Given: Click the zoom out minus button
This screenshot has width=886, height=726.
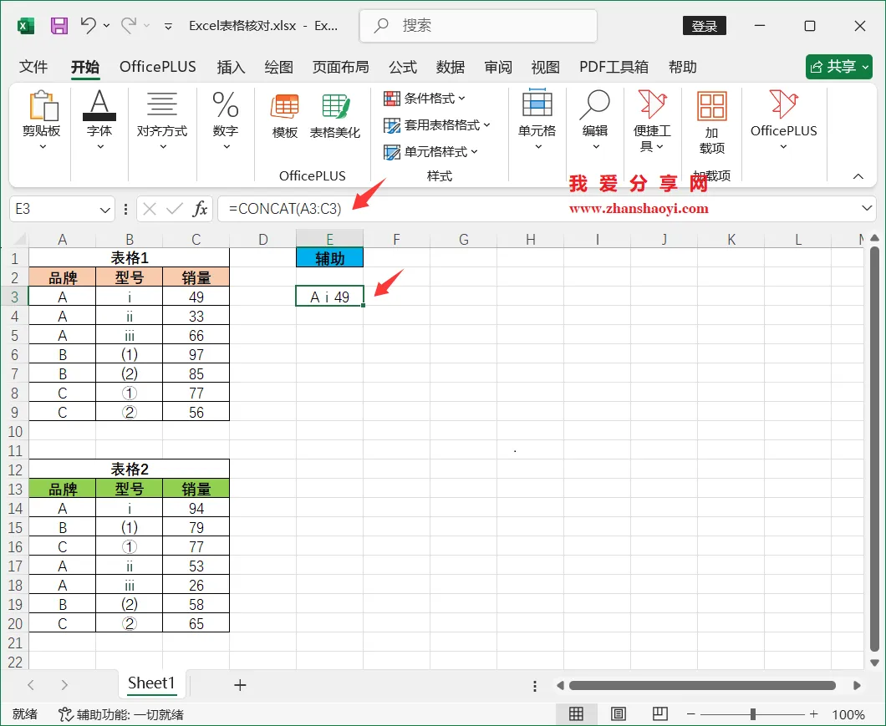Looking at the screenshot, I should click(690, 714).
